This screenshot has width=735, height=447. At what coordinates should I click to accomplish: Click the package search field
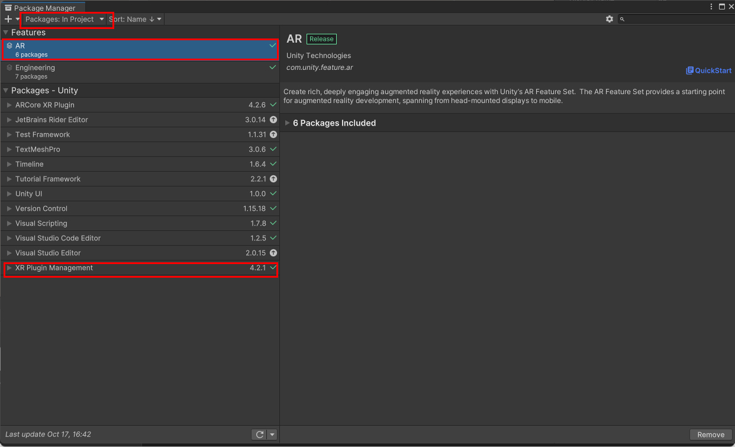[x=676, y=19]
